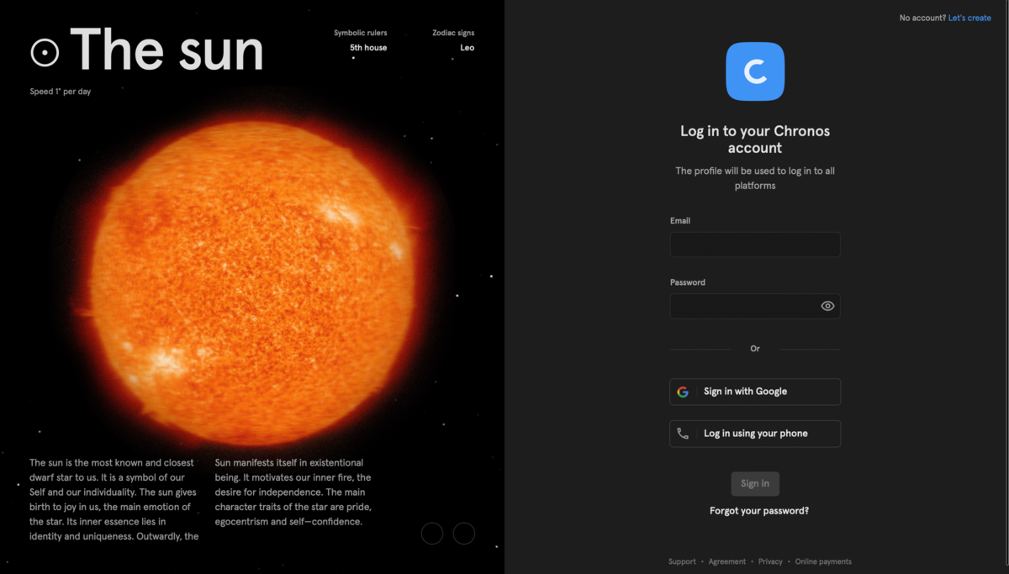Log in using your phone

click(x=755, y=434)
